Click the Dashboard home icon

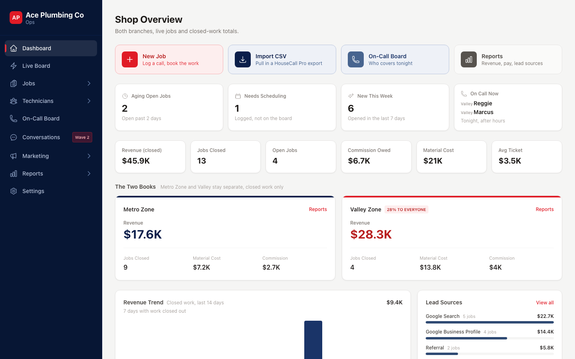pyautogui.click(x=14, y=48)
